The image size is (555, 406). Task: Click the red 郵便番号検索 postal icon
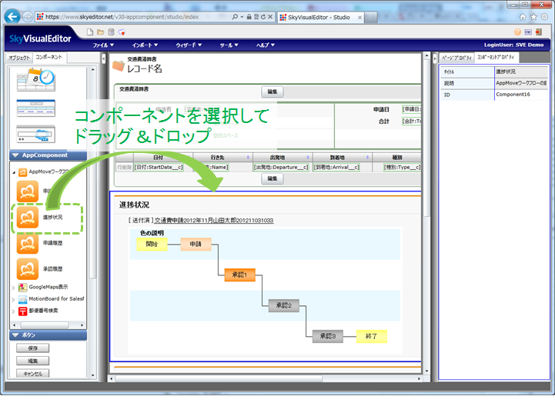[x=22, y=311]
